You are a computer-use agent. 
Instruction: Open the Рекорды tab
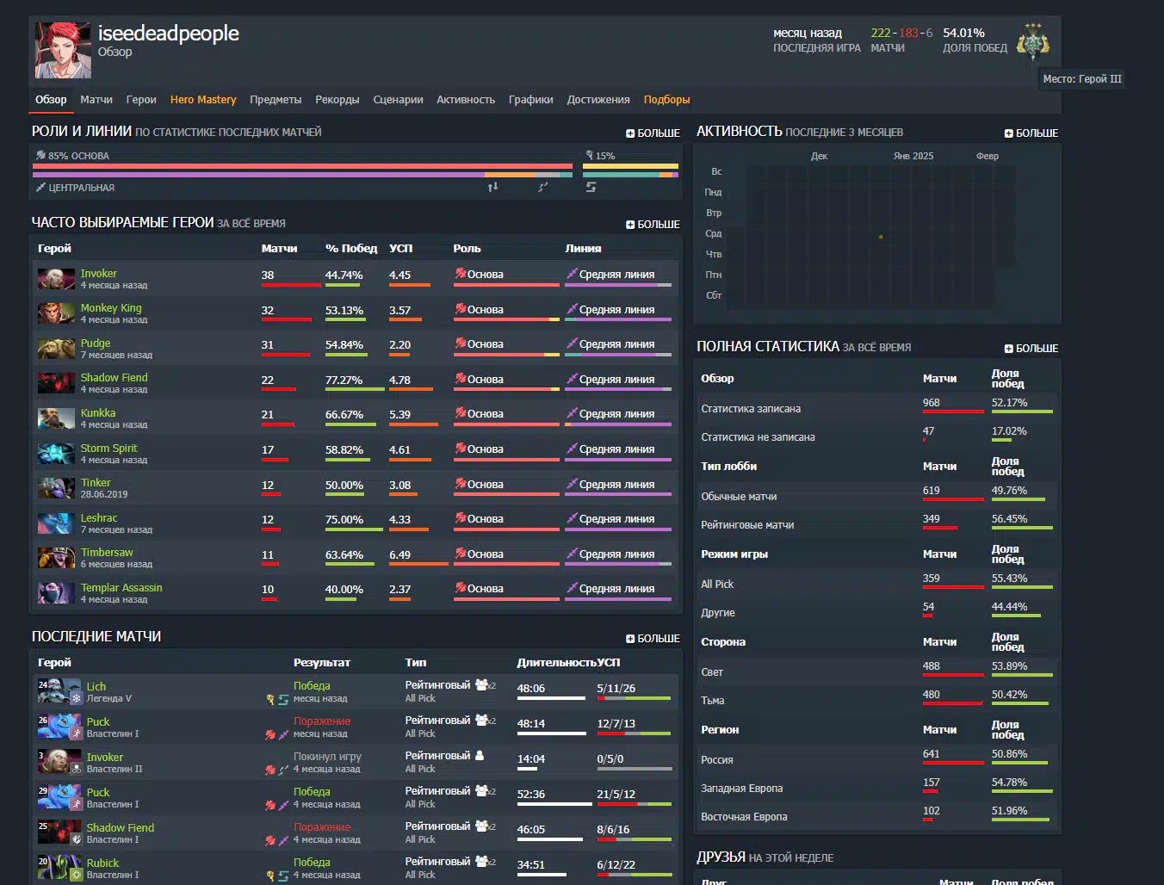point(337,100)
